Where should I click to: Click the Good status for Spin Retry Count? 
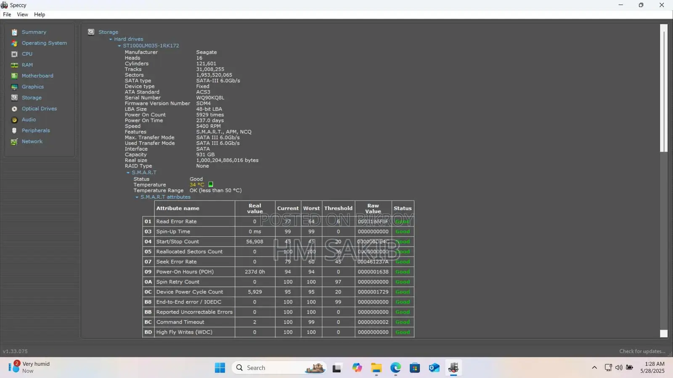click(x=403, y=282)
